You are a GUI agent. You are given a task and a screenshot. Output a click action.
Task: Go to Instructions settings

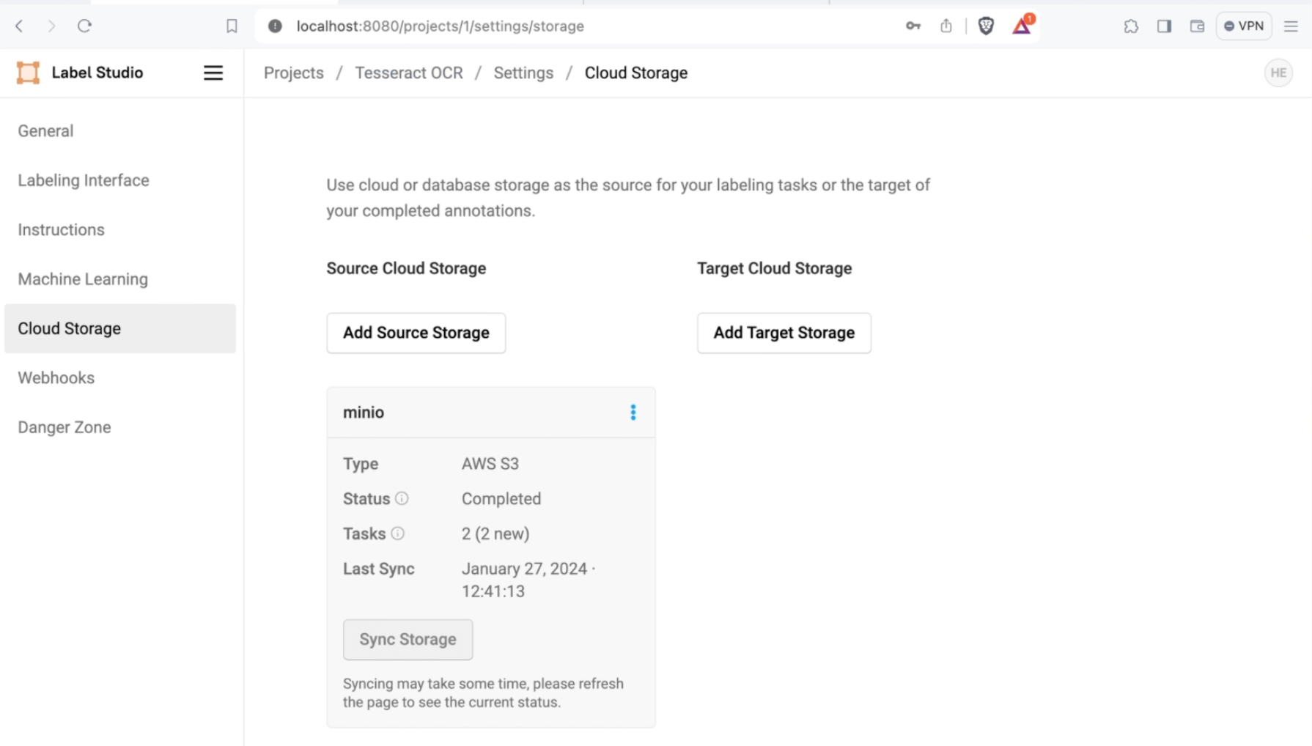(x=120, y=230)
